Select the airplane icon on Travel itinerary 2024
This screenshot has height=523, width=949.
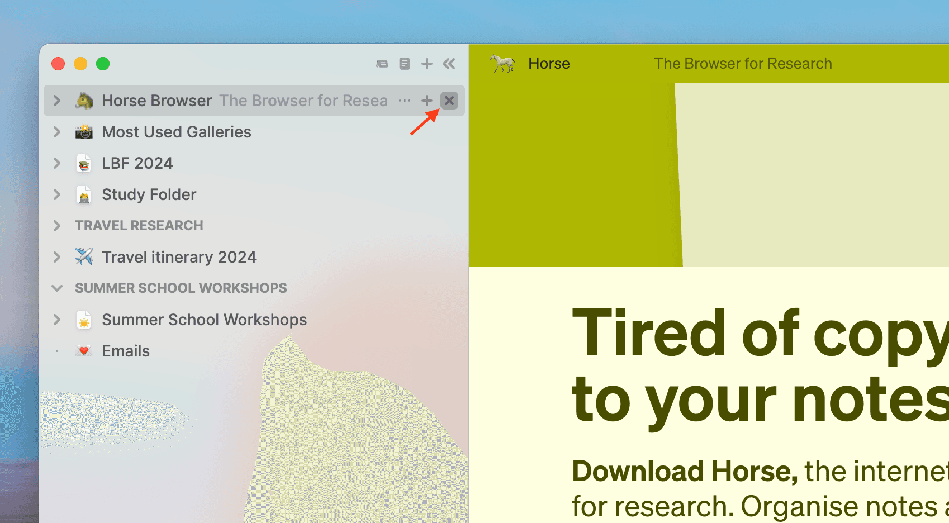[x=84, y=256]
